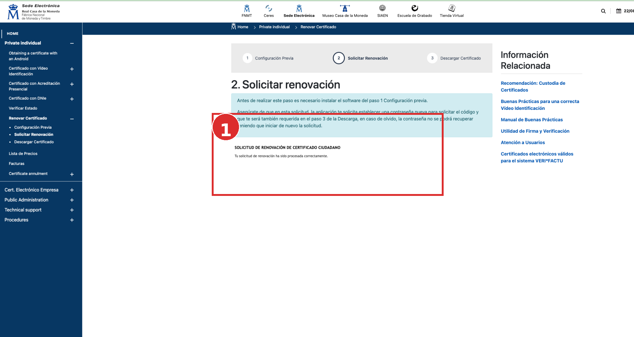Open the Sede Electrónica icon in top bar
The height and width of the screenshot is (337, 634).
coord(299,11)
